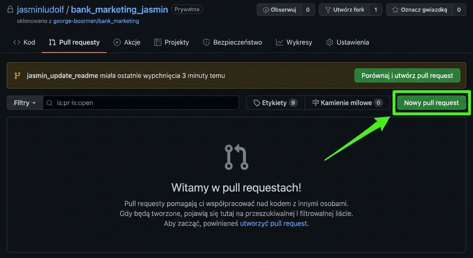Click the branch icon beside jasmin_update_readme
Viewport: 473px width, 258px height.
pyautogui.click(x=17, y=76)
